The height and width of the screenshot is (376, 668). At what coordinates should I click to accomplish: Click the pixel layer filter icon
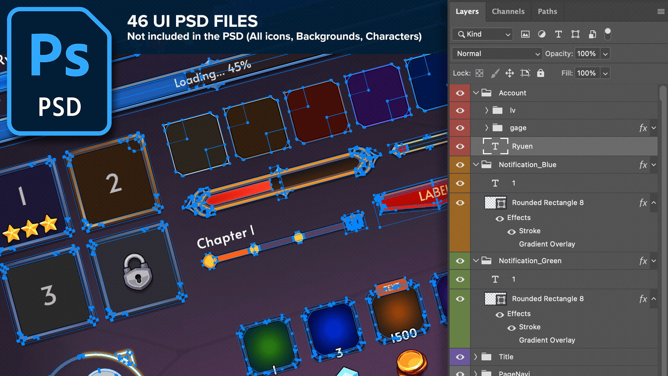point(525,34)
